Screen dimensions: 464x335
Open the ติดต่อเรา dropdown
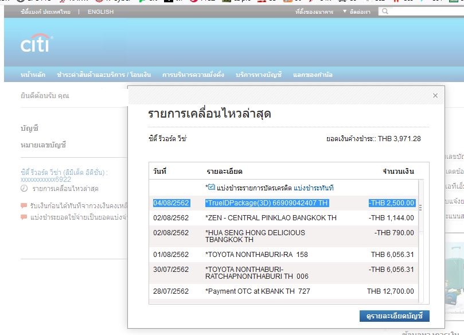357,11
